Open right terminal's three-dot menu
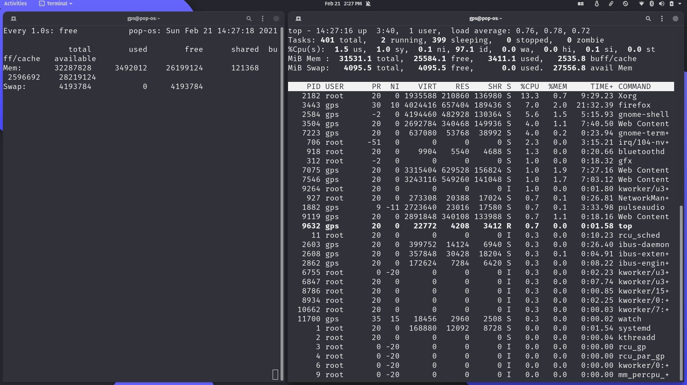Viewport: 687px width, 385px height. [x=662, y=19]
